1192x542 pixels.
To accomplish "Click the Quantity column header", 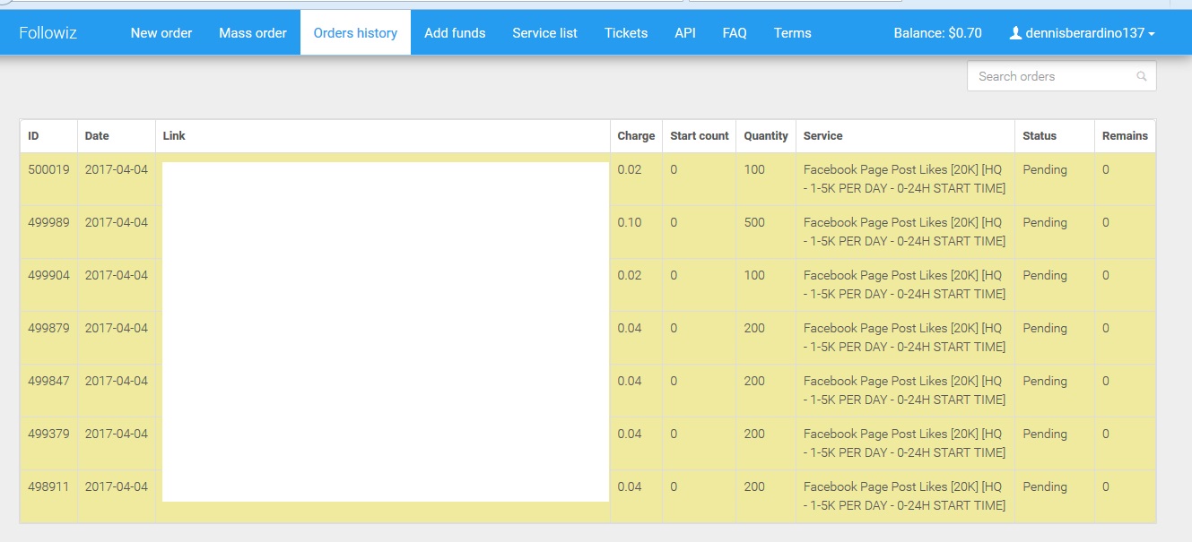I will tap(766, 136).
